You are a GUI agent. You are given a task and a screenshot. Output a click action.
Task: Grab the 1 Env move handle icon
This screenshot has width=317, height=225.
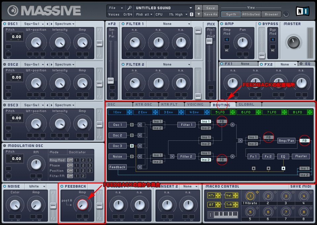click(129, 112)
